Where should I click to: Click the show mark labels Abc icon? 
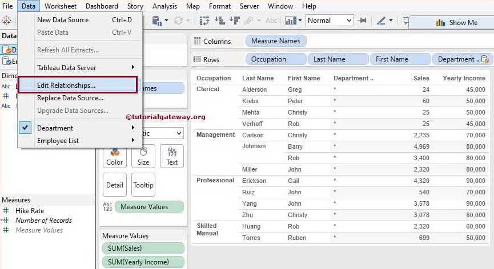pyautogui.click(x=271, y=21)
